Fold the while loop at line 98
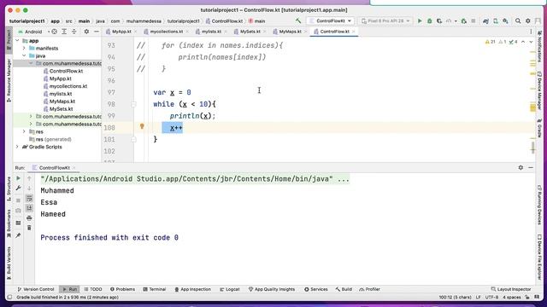 (x=133, y=104)
